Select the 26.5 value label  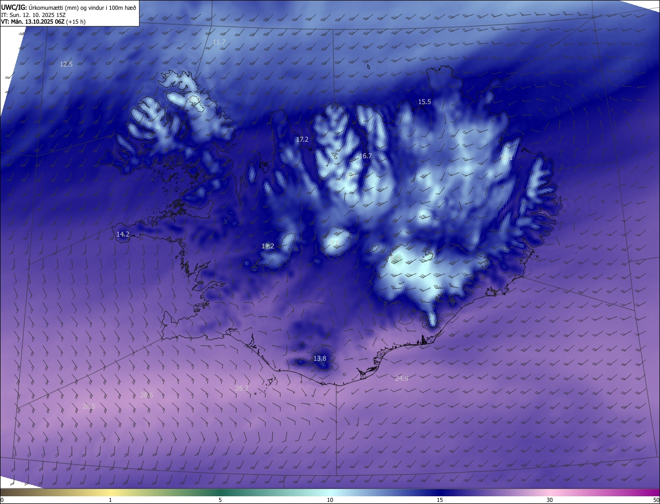tap(89, 406)
